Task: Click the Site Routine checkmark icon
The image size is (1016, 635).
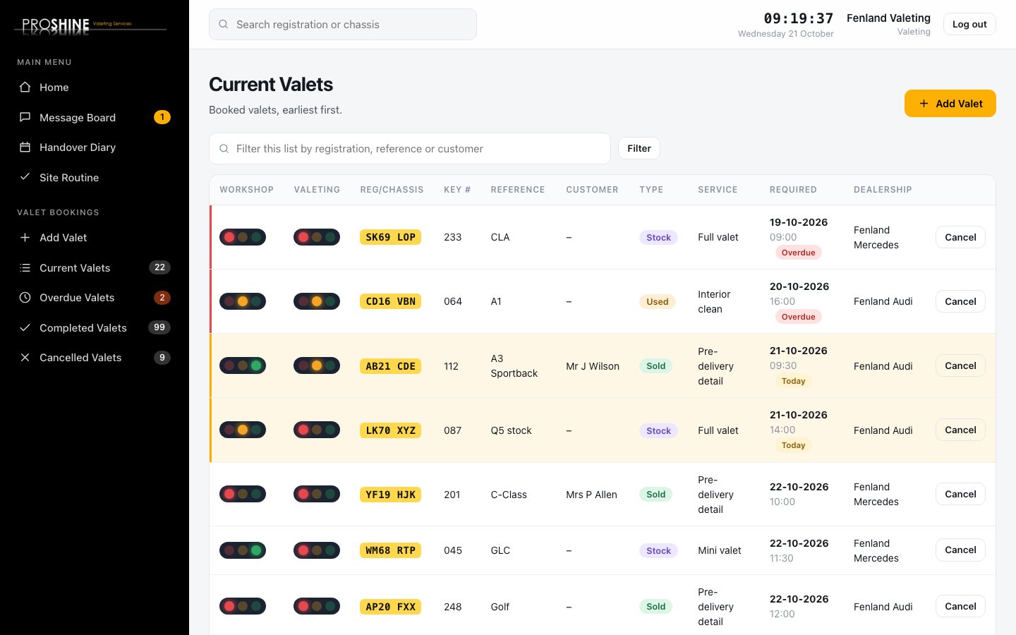Action: pyautogui.click(x=25, y=177)
